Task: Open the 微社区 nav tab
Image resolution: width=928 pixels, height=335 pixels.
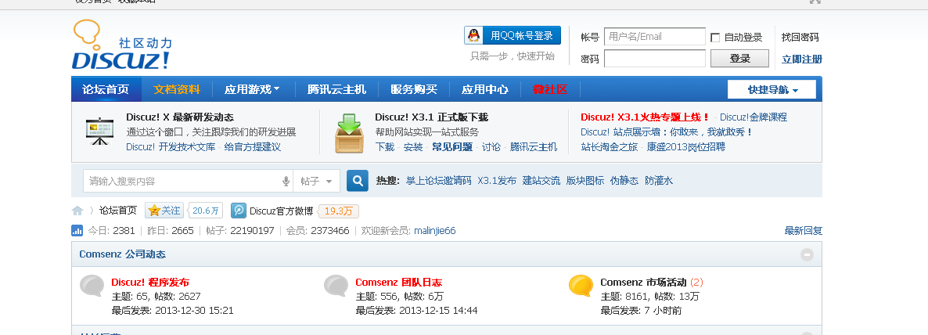Action: [x=550, y=89]
